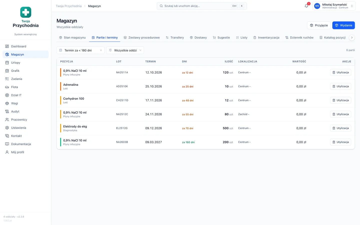Click the Dashboard sidebar icon
Viewport: 360px width, 225px height.
pyautogui.click(x=7, y=46)
